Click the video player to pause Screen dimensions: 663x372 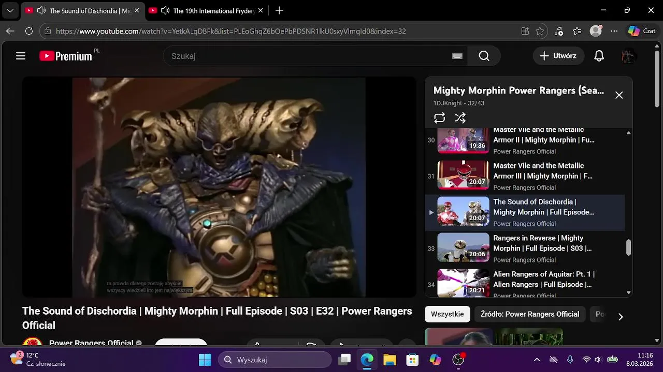coord(219,187)
